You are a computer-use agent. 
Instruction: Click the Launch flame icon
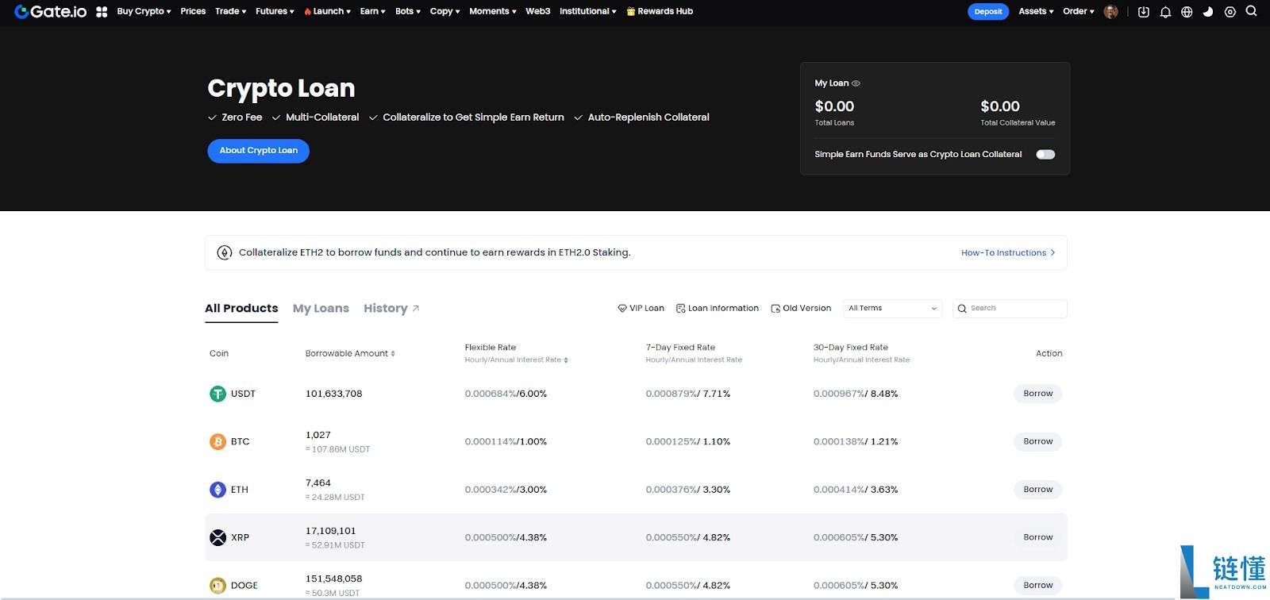click(307, 12)
